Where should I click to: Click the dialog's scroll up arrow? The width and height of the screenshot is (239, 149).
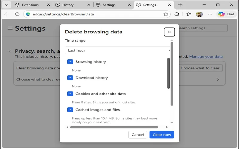pyautogui.click(x=172, y=40)
